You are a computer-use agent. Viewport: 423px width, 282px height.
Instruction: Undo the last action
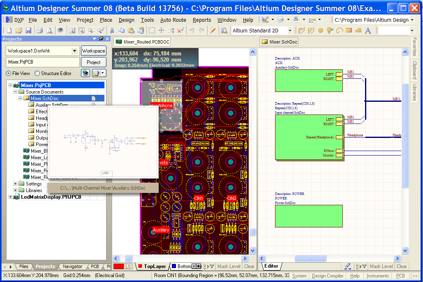point(192,30)
